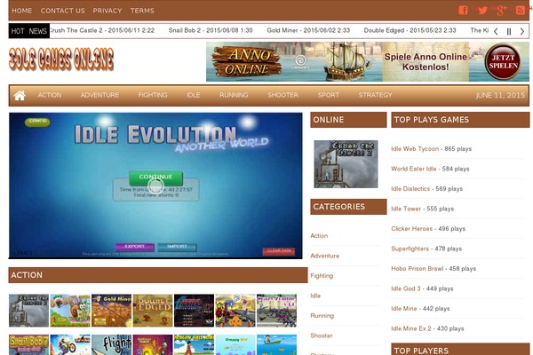Open the Gold Miner game thumbnail
Image resolution: width=533 pixels, height=355 pixels.
pyautogui.click(x=112, y=311)
